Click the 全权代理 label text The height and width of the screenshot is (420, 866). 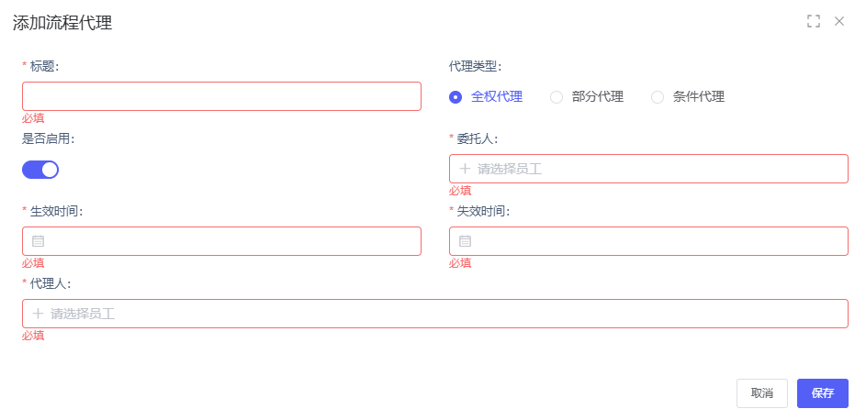[x=497, y=97]
